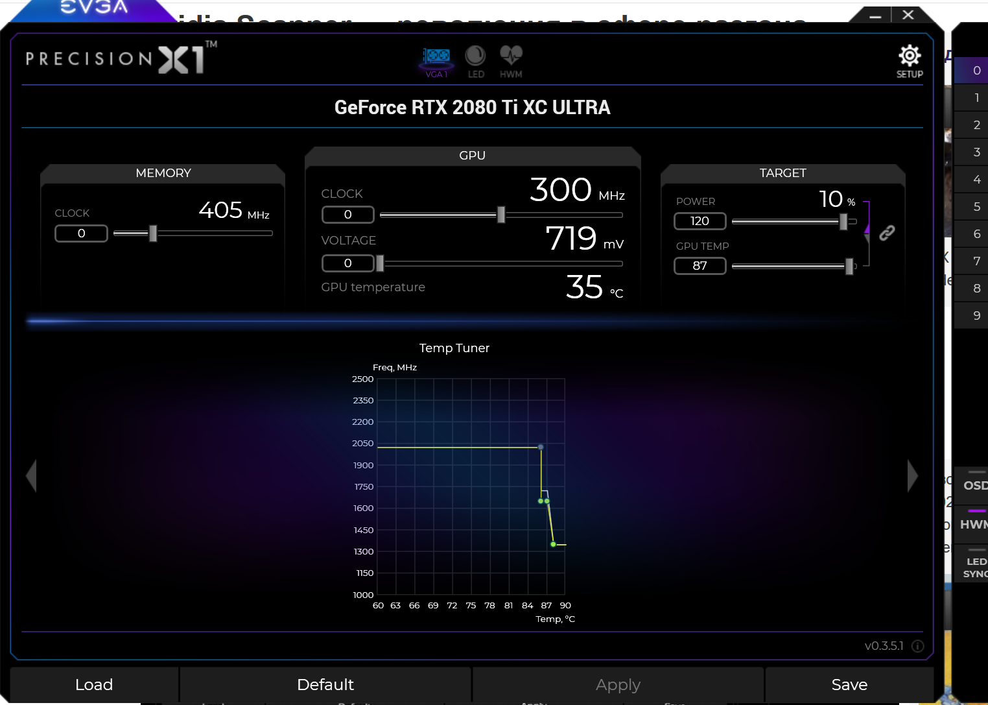Click the 35 °C GPU temperature readout
The image size is (988, 705).
click(x=594, y=287)
